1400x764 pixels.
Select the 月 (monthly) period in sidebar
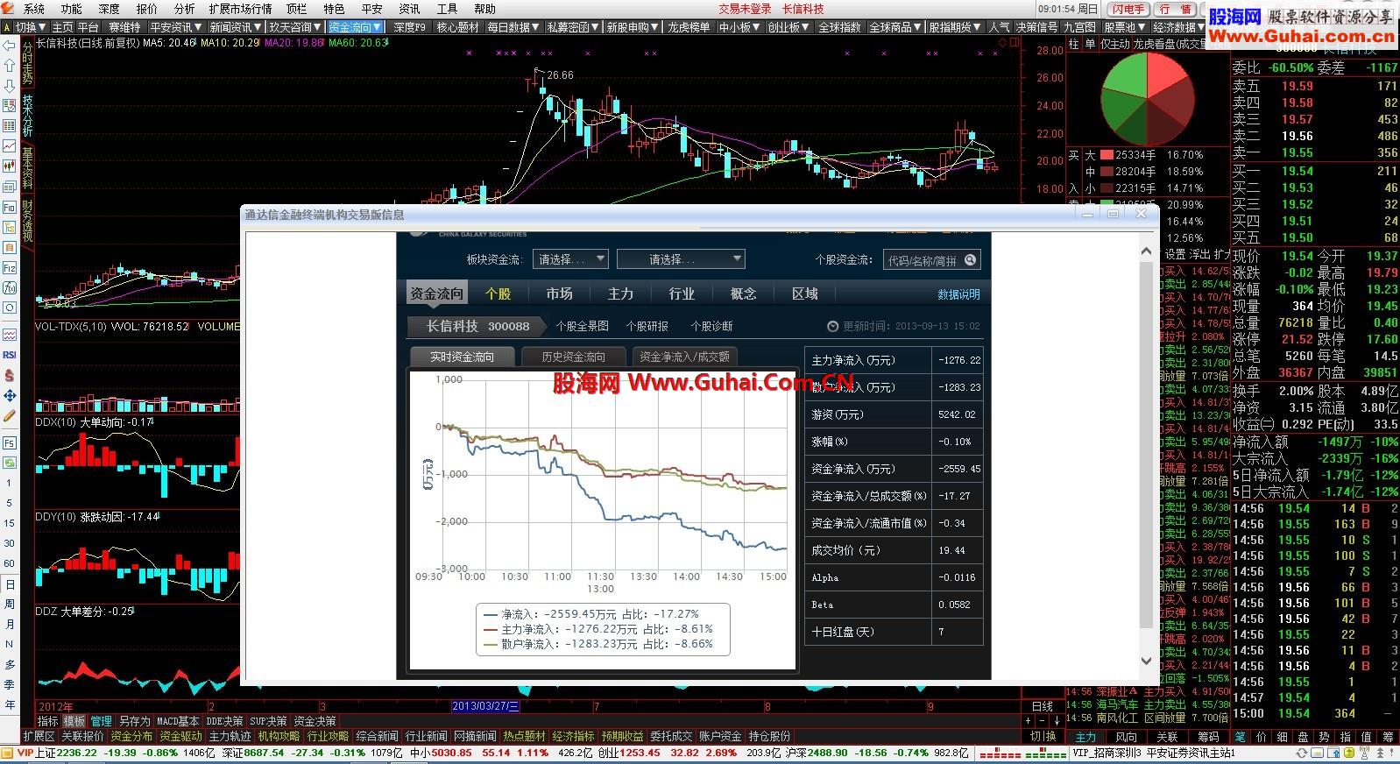10,625
